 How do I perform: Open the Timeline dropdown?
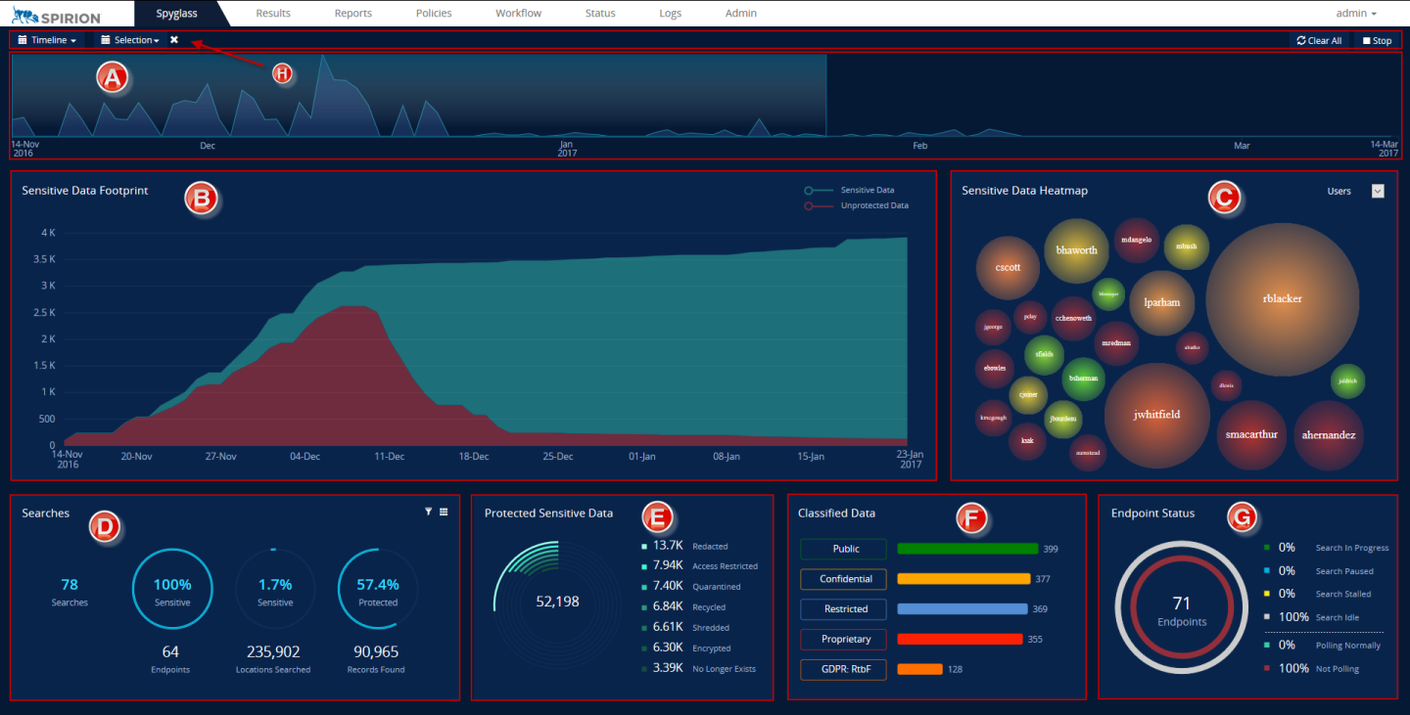(x=47, y=40)
